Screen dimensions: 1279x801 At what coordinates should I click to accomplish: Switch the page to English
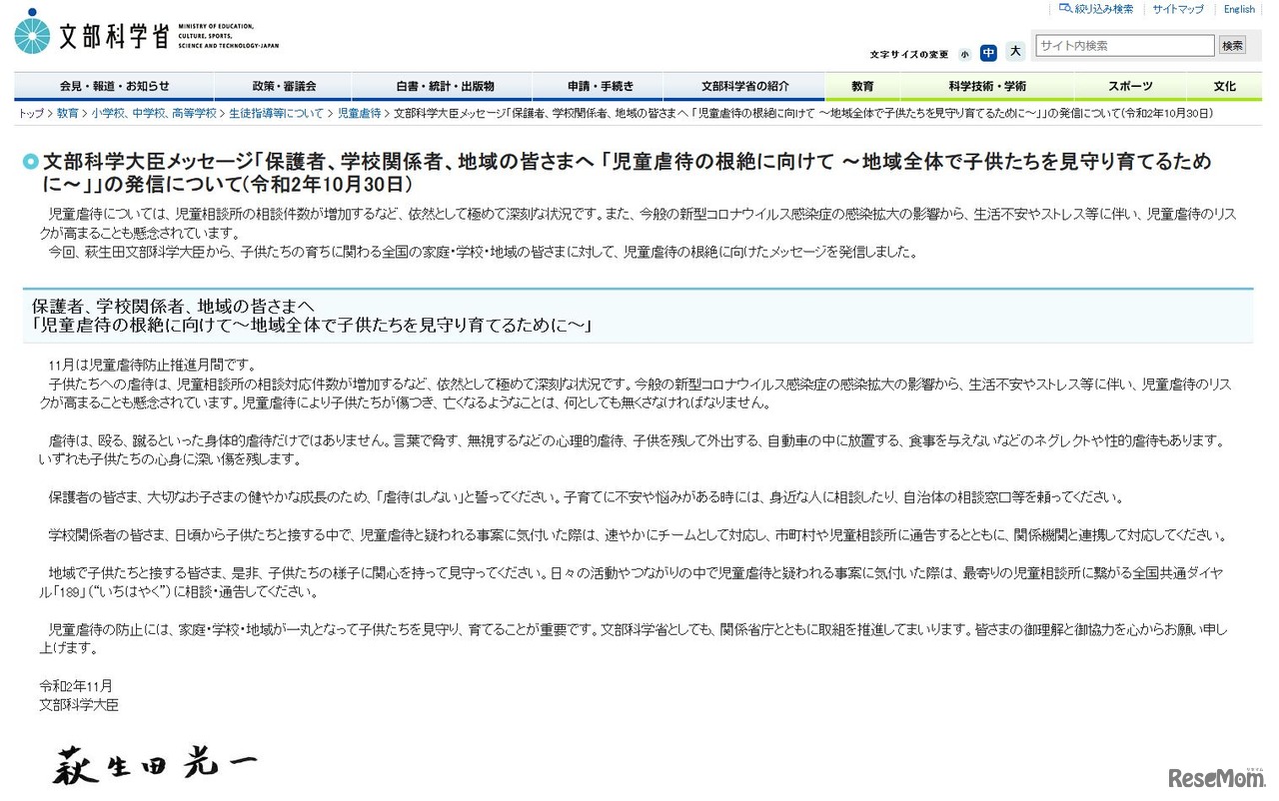tap(1239, 9)
